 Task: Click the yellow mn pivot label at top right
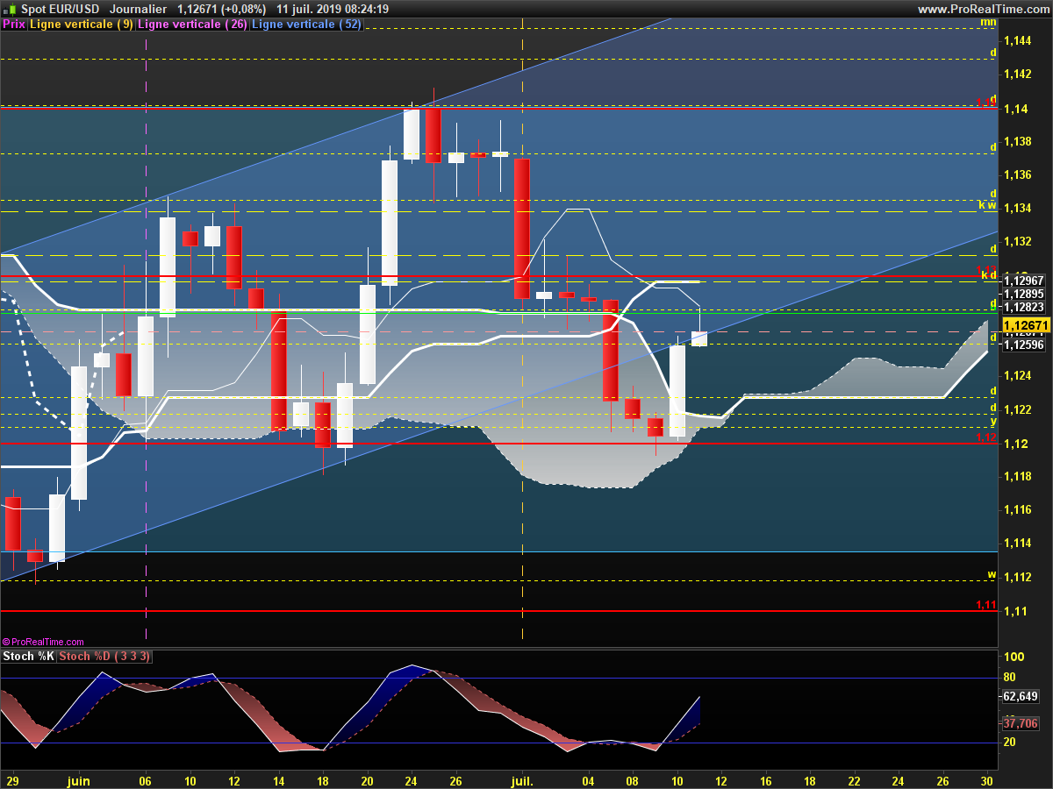click(x=988, y=22)
